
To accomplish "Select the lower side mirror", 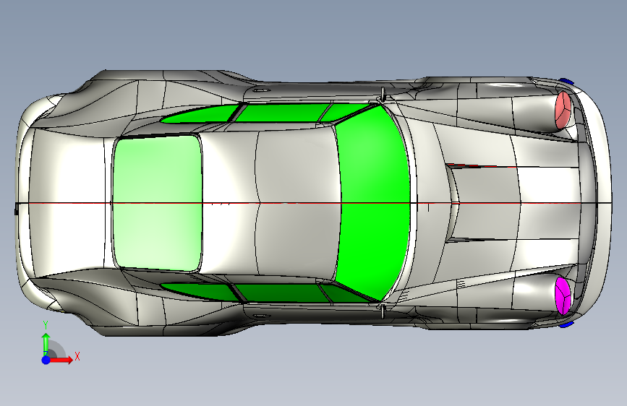I will click(x=383, y=311).
